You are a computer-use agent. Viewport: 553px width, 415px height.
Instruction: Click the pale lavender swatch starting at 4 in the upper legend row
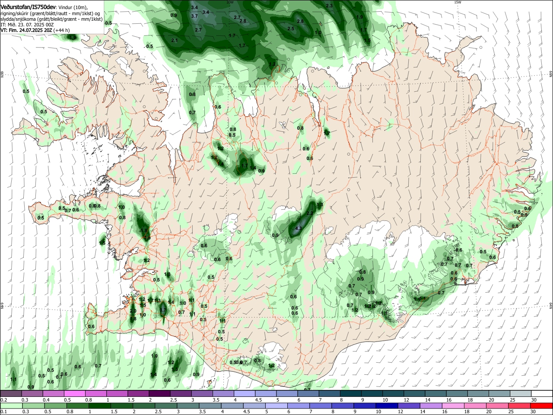245,394
